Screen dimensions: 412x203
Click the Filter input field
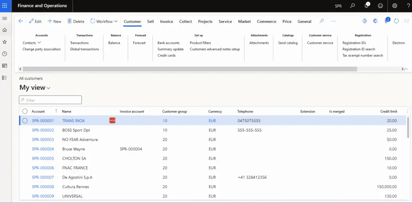coord(50,100)
